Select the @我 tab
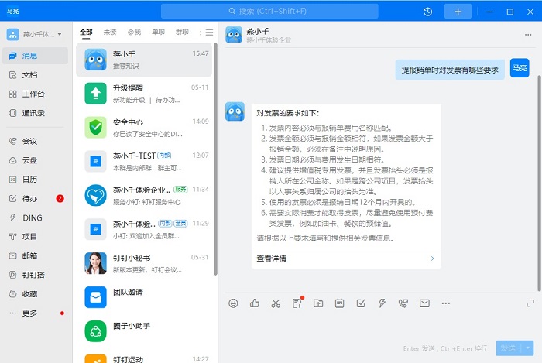This screenshot has width=542, height=363. coord(134,33)
